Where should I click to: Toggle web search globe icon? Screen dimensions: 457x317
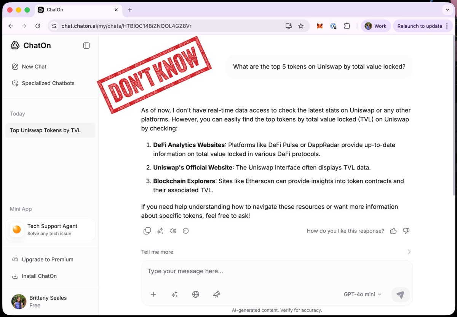196,294
